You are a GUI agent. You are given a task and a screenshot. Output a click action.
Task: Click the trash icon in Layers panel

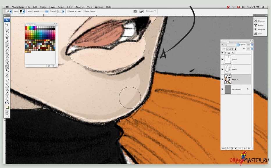(249, 148)
